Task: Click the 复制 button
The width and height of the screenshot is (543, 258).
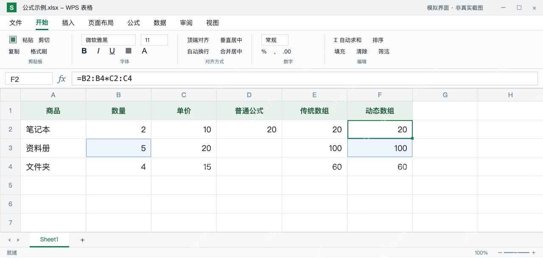Action: 14,51
